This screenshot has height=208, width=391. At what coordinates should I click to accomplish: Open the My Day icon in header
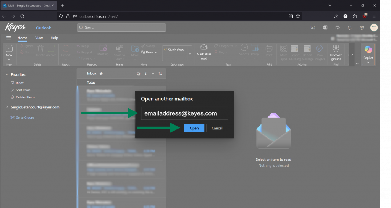click(337, 28)
